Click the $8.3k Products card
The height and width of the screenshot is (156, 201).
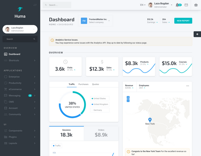point(139,67)
